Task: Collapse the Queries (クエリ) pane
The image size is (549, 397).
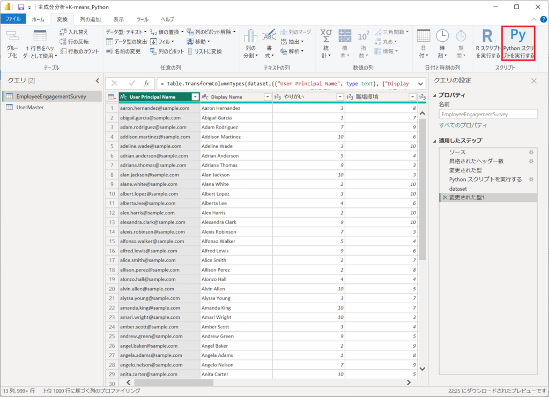Action: point(98,81)
